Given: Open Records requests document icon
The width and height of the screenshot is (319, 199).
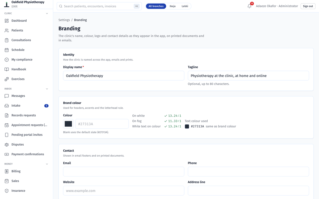Looking at the screenshot, I should [x=7, y=115].
